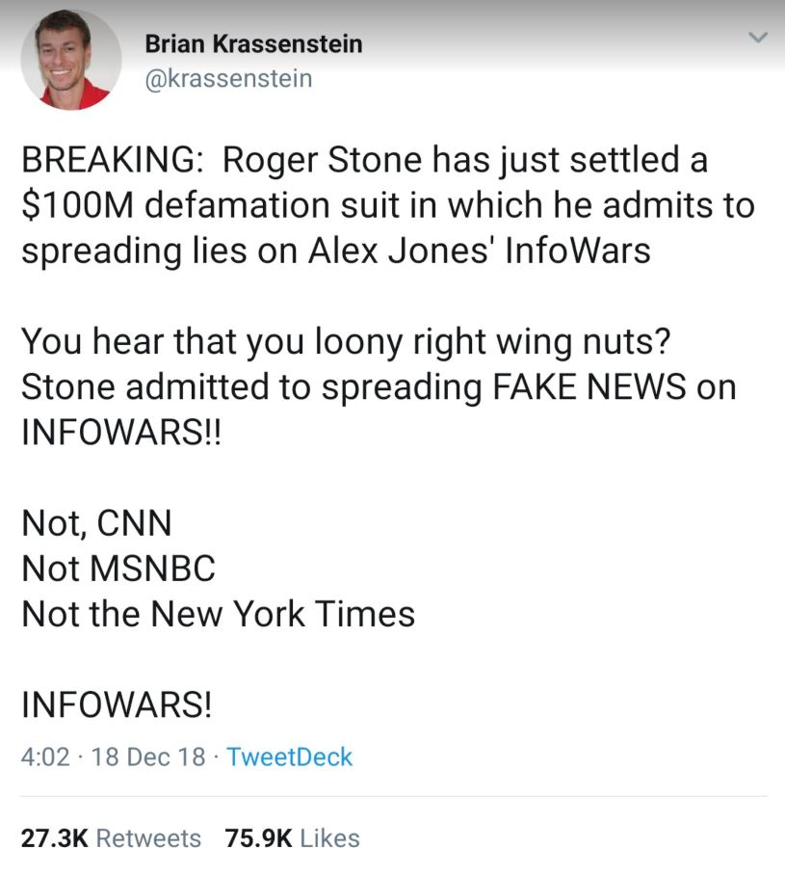View the 75.9K Likes list
785x875 pixels.
(x=292, y=838)
